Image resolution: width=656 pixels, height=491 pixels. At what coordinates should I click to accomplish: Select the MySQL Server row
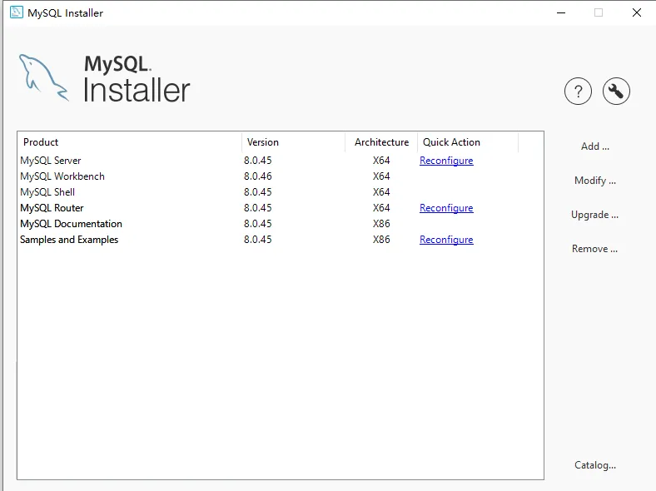pyautogui.click(x=281, y=161)
